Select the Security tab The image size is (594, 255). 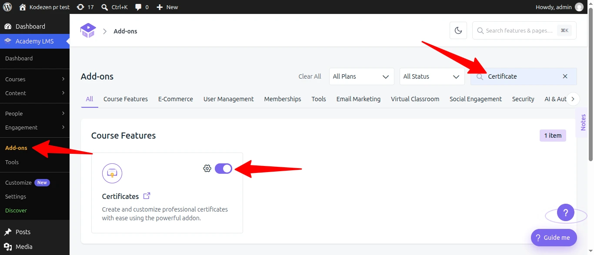523,99
